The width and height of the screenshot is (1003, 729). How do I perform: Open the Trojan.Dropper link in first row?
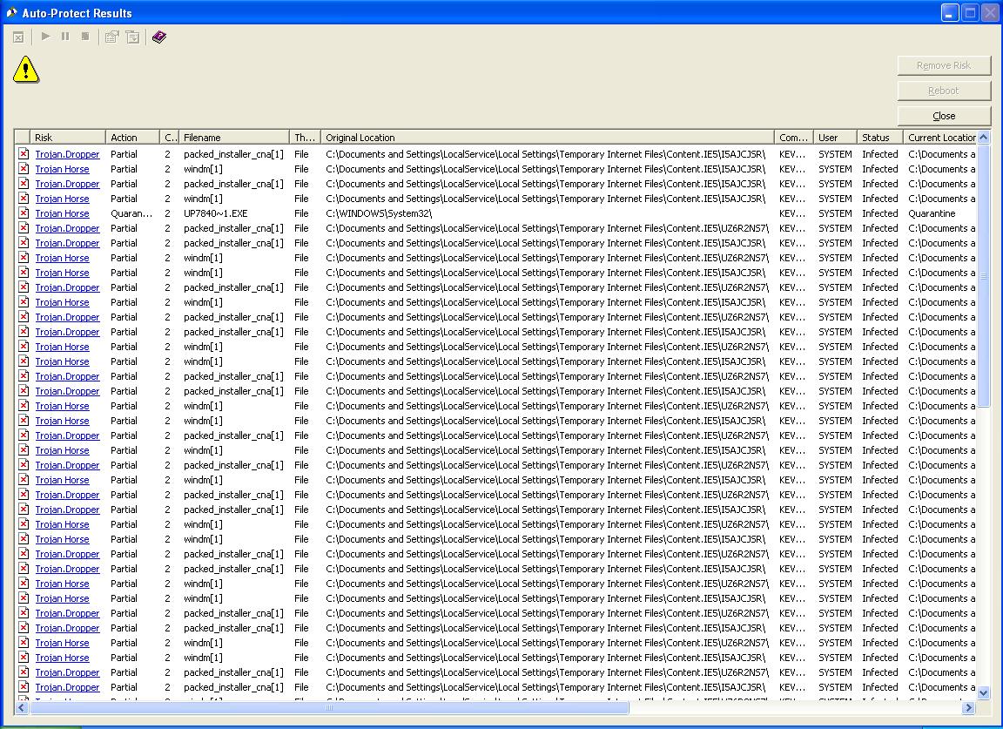[x=67, y=154]
